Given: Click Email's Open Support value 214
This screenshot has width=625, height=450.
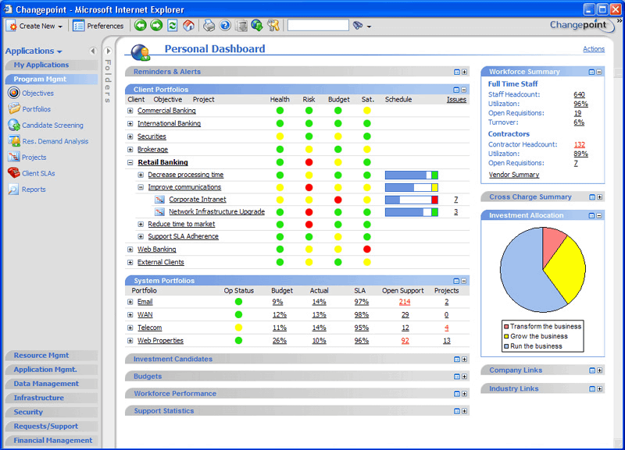Looking at the screenshot, I should tap(405, 302).
